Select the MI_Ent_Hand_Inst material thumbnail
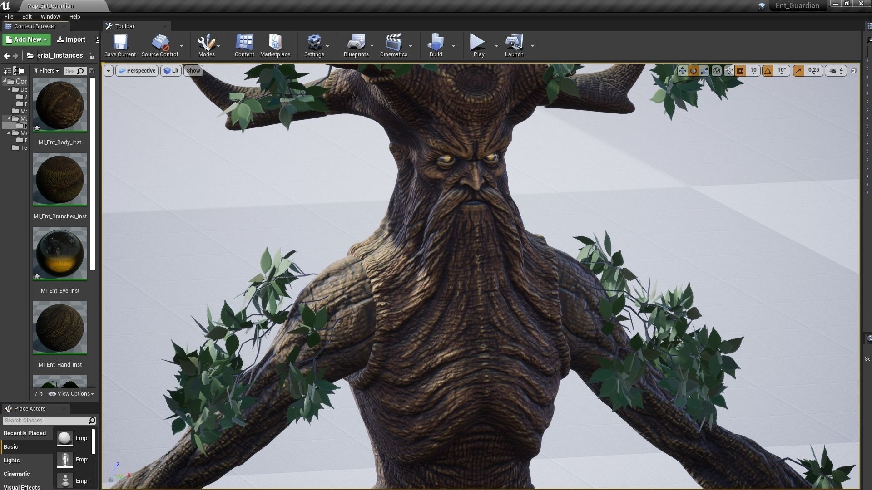 60,328
